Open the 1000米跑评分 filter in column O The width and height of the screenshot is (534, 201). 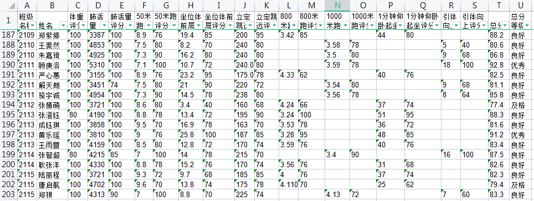pyautogui.click(x=373, y=25)
